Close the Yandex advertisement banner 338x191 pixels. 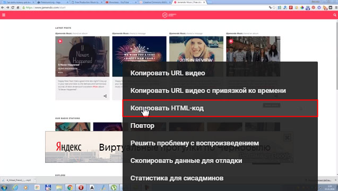[288, 137]
